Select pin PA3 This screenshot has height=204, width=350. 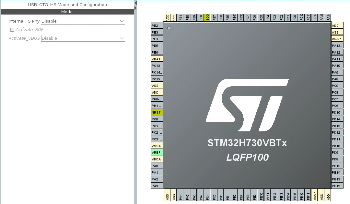[x=157, y=186]
